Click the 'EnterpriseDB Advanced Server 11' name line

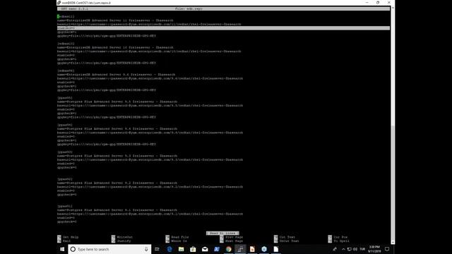coord(115,20)
